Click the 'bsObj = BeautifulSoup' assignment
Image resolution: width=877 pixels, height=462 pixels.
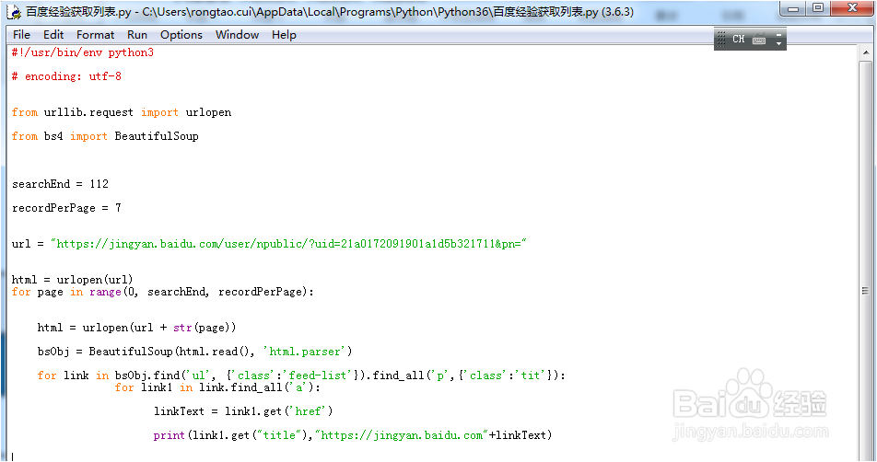point(194,352)
